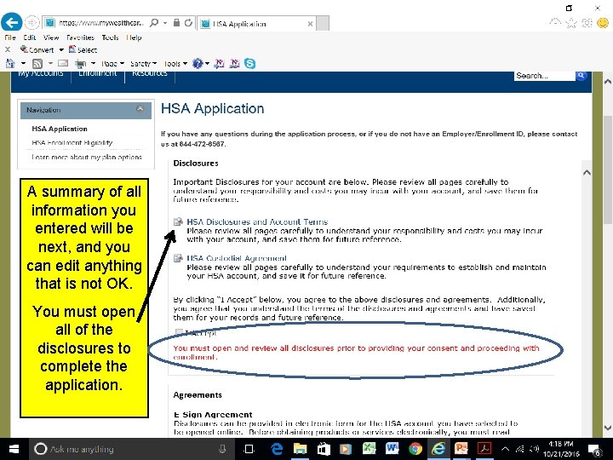Click the RSS feeds icon
The height and width of the screenshot is (460, 613).
pyautogui.click(x=37, y=63)
